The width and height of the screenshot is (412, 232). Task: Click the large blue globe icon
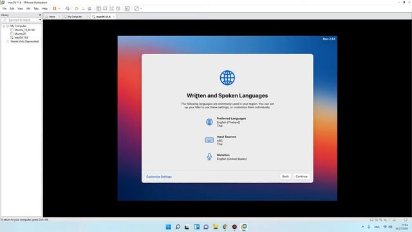(227, 77)
